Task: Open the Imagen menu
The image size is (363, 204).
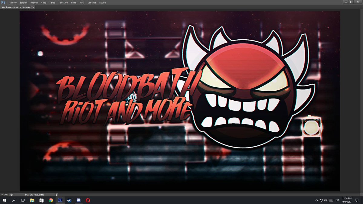Action: point(34,2)
